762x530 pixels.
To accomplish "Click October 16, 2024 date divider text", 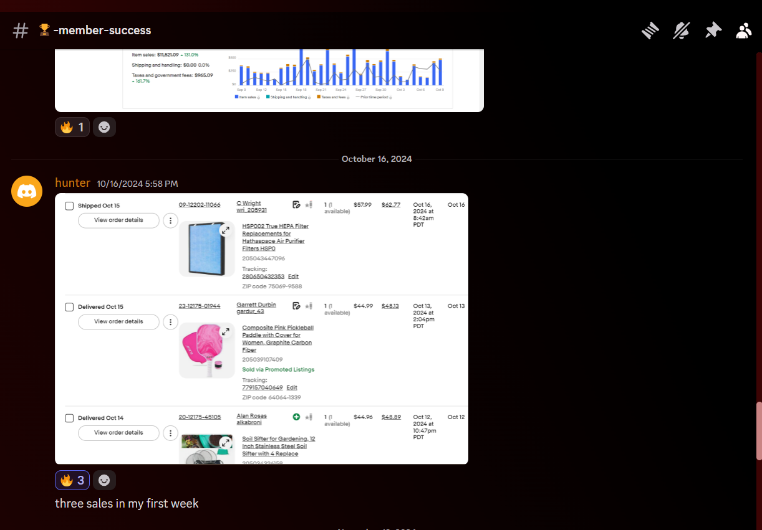I will click(x=377, y=159).
